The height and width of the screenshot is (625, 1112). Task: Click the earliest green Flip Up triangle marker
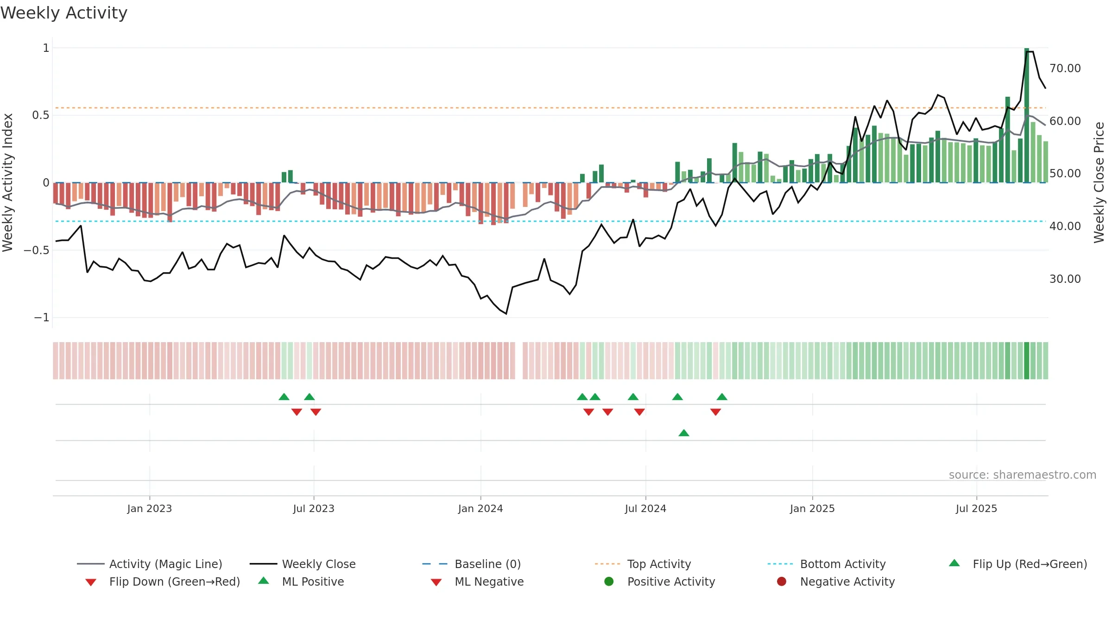284,397
